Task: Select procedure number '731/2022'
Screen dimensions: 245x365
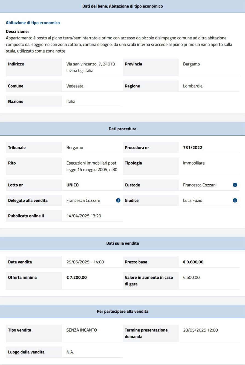Action: (x=192, y=148)
